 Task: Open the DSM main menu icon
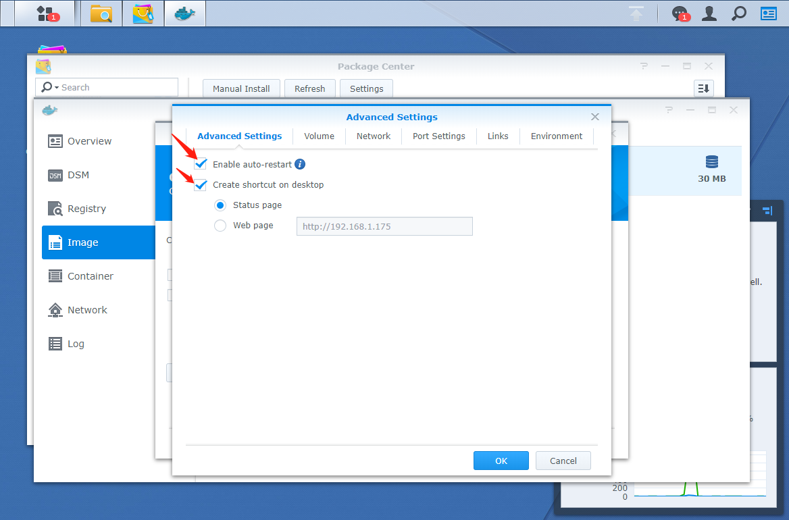point(45,13)
